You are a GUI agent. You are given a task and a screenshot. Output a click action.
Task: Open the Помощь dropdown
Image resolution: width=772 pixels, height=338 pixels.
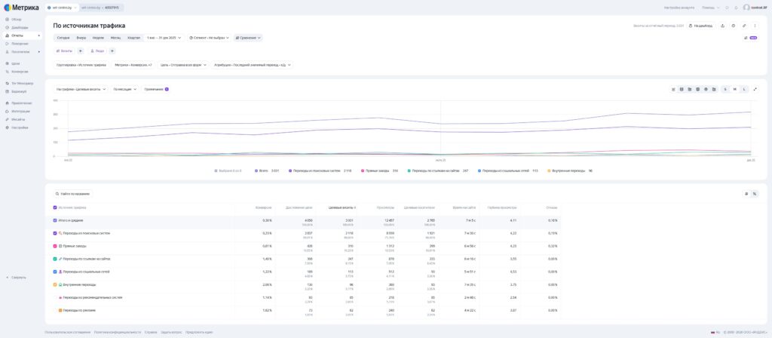coord(710,8)
